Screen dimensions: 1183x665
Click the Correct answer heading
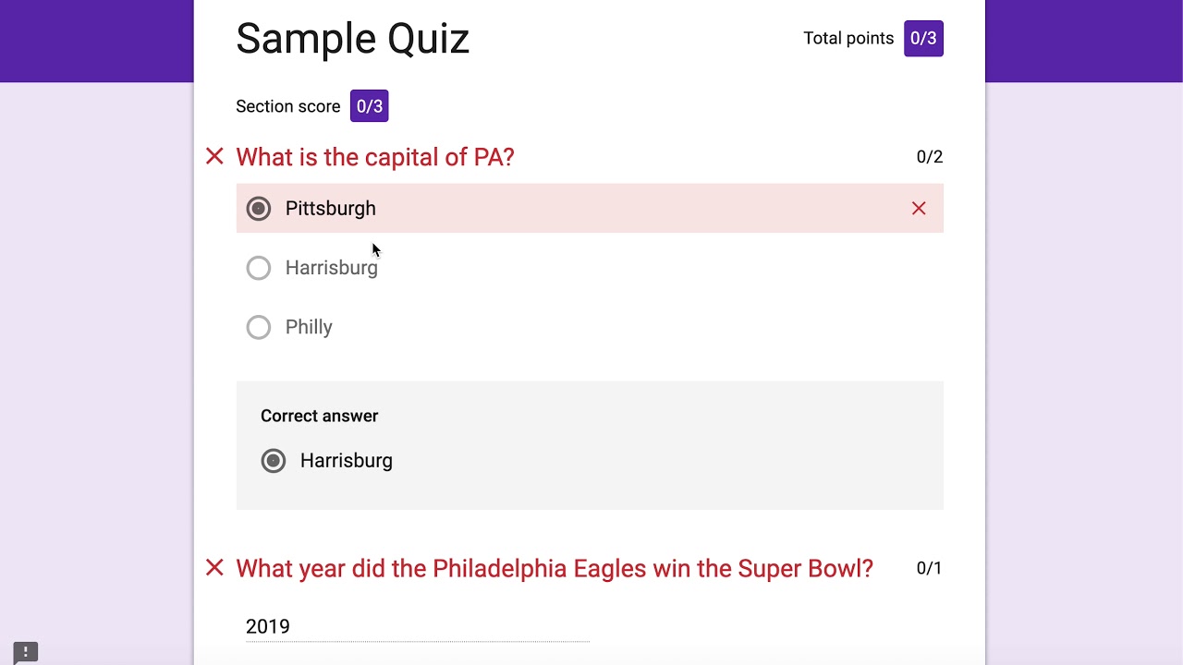point(319,416)
